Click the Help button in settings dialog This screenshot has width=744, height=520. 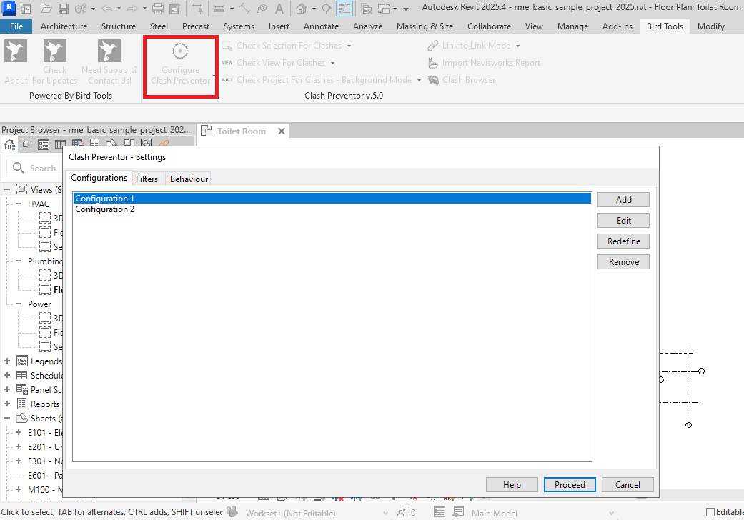point(512,484)
